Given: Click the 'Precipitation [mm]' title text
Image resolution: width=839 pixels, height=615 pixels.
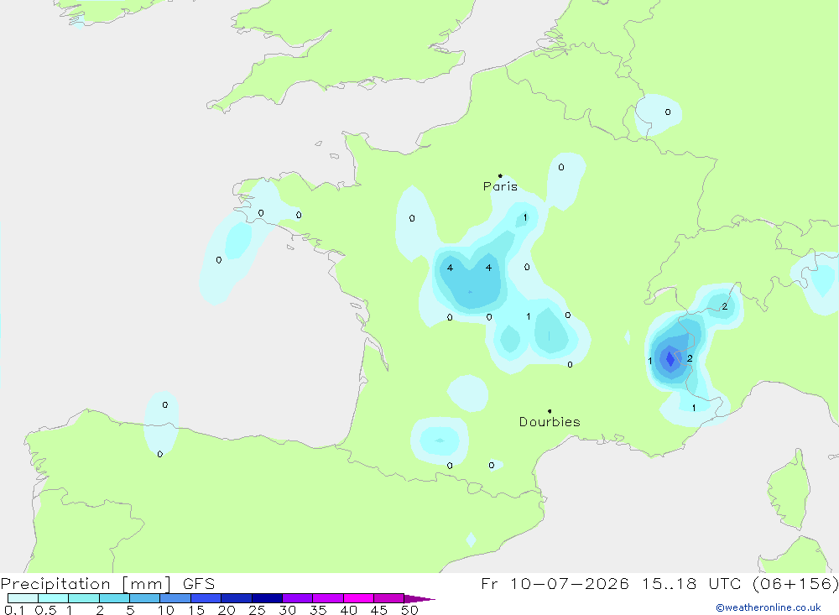Looking at the screenshot, I should click(86, 584).
